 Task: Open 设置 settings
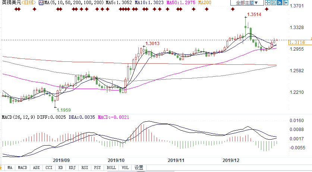pos(139,168)
